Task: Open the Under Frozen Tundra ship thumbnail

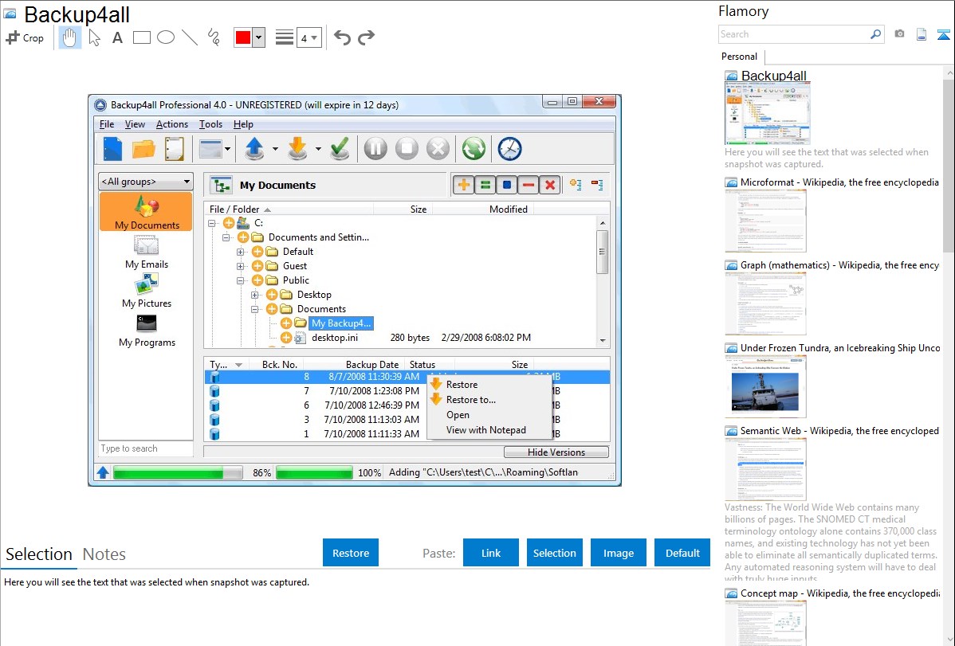Action: [x=765, y=386]
